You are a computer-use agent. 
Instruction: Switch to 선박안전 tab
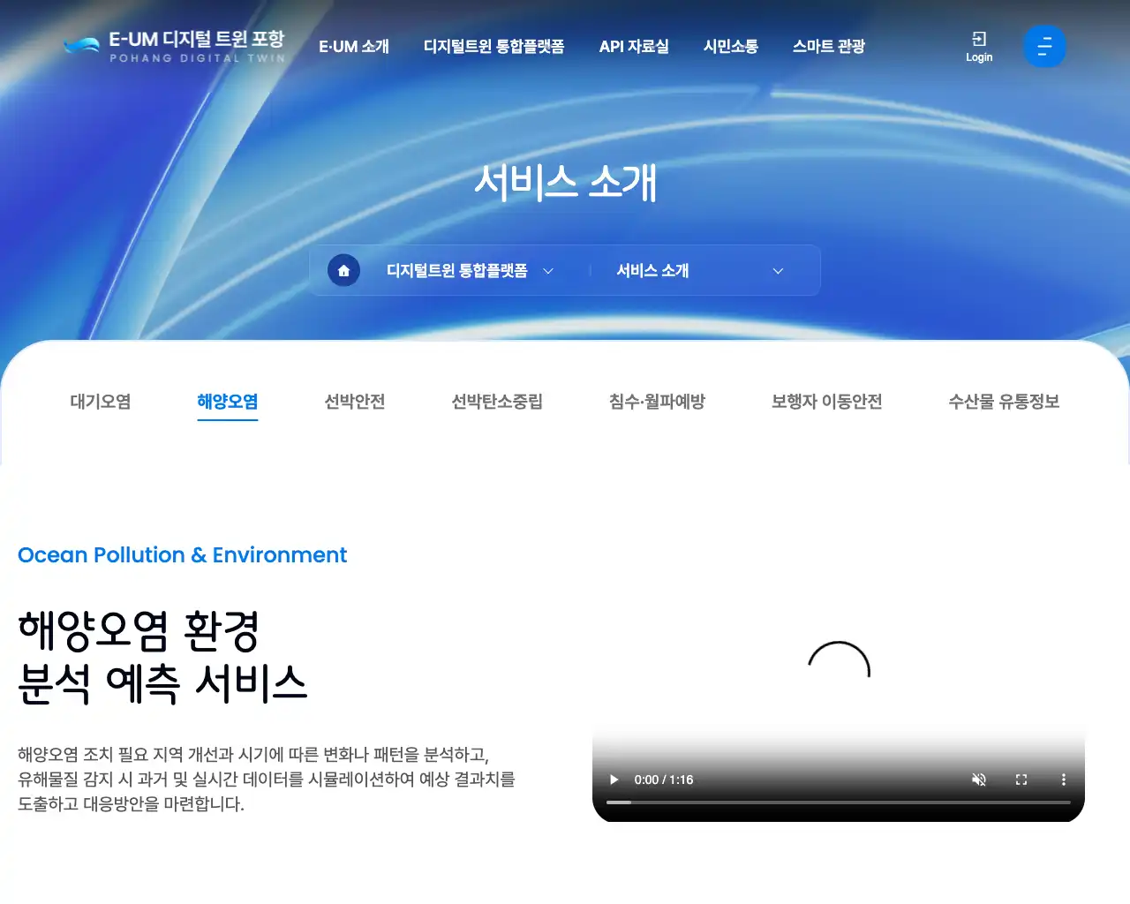pyautogui.click(x=355, y=402)
